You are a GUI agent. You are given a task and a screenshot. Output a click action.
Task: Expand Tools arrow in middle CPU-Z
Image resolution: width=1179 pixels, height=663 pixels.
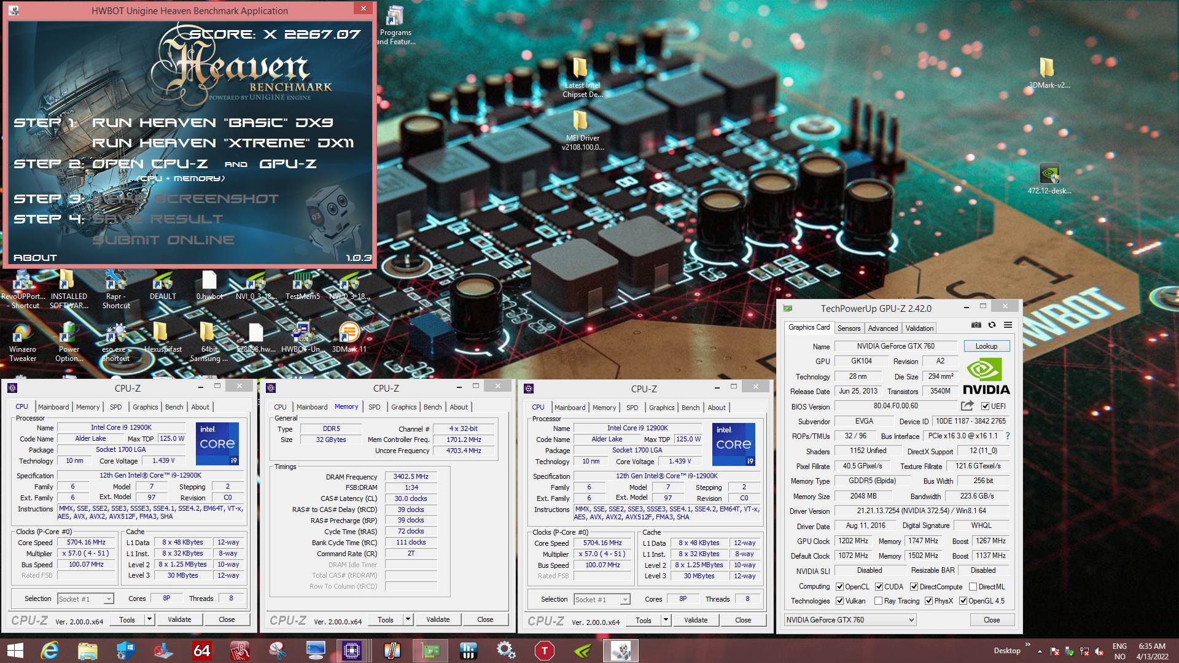[x=408, y=619]
